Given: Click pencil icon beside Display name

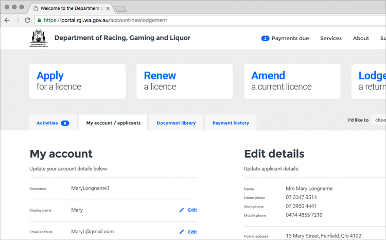Looking at the screenshot, I should point(181,210).
